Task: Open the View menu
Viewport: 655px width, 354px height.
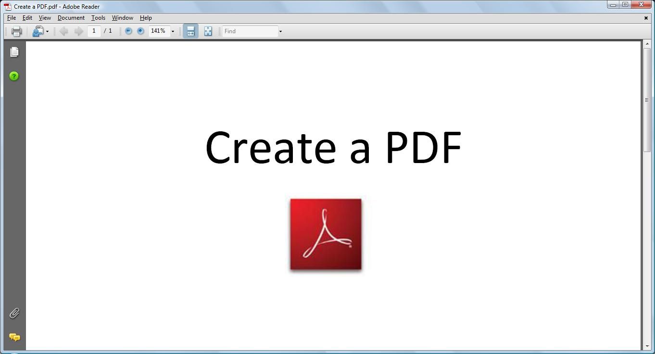Action: 44,18
